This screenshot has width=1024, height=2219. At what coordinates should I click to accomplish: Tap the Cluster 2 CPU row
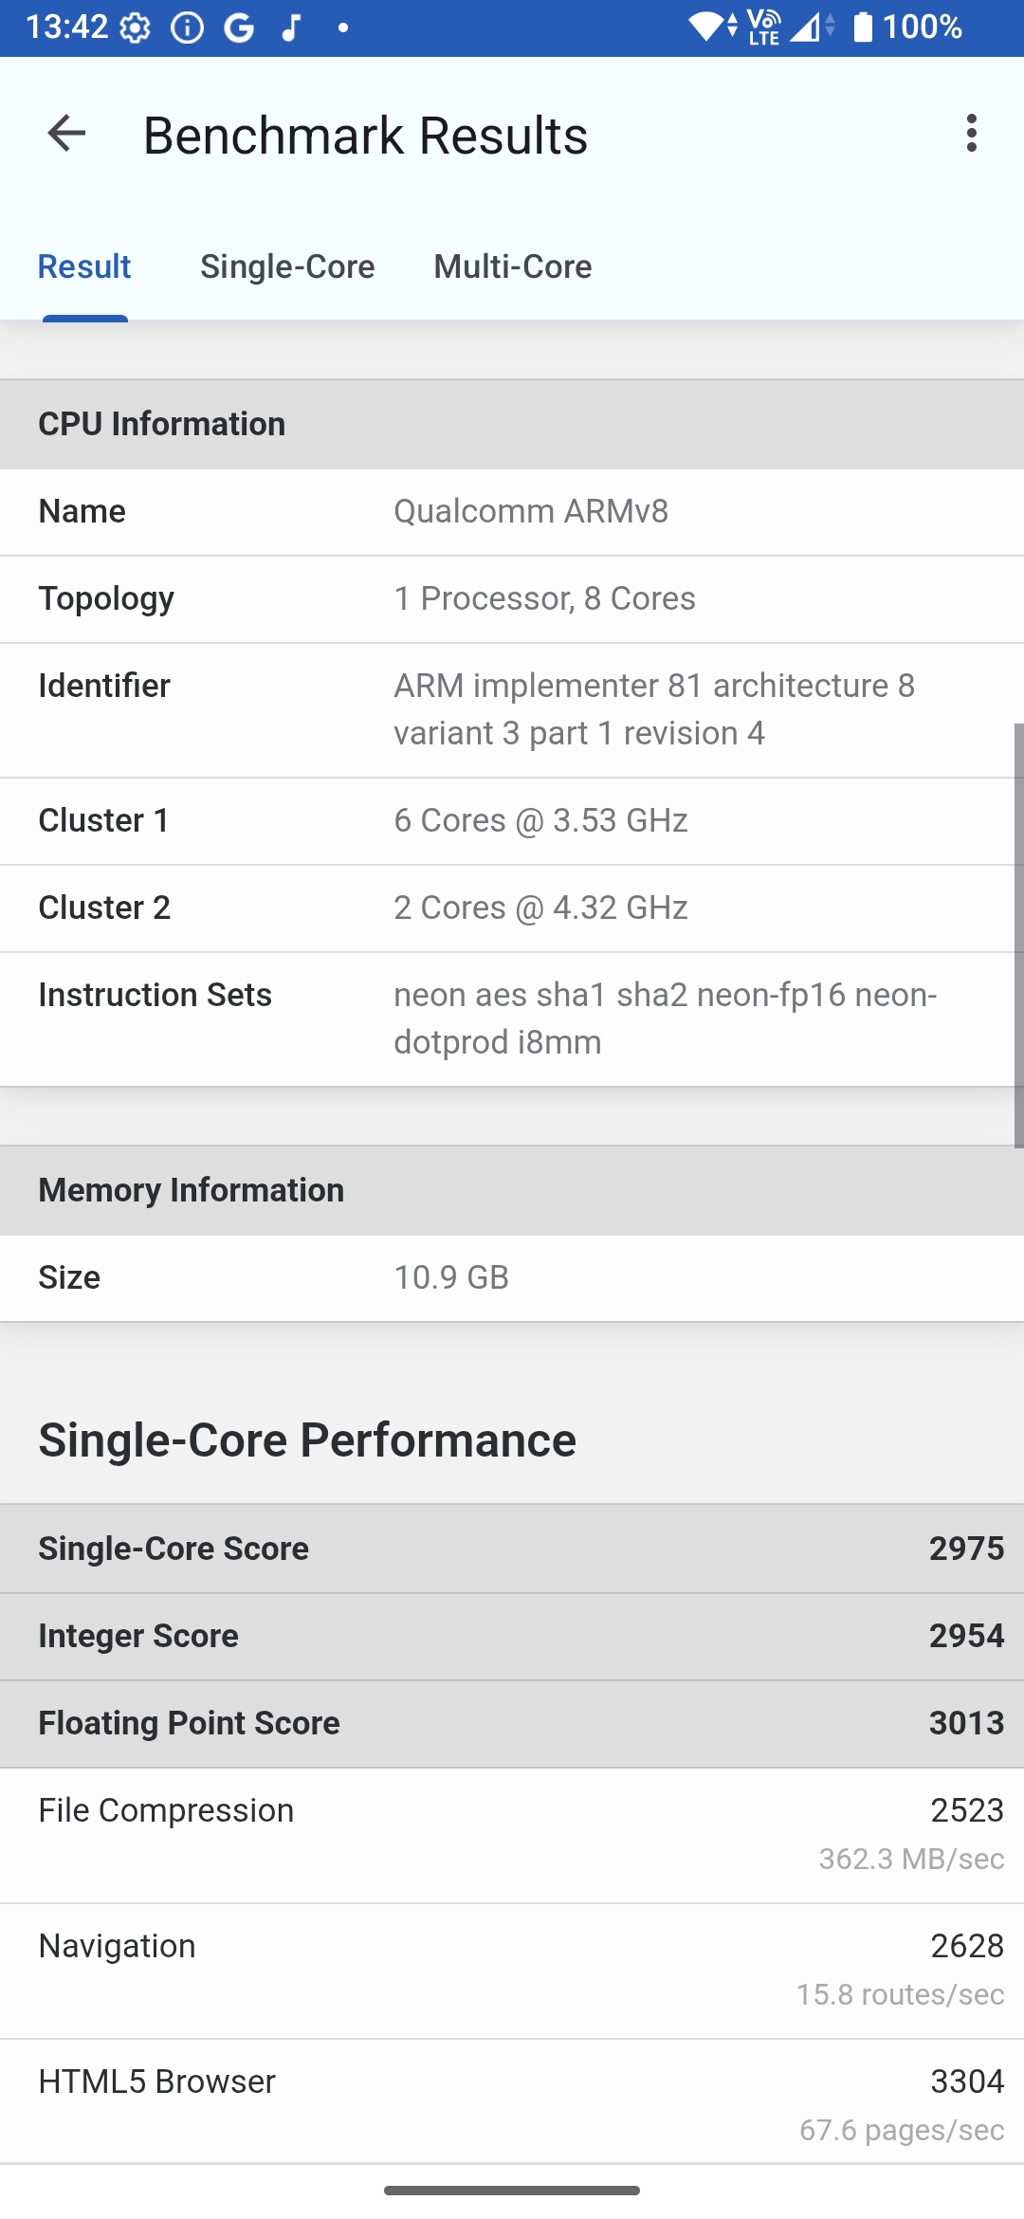512,908
